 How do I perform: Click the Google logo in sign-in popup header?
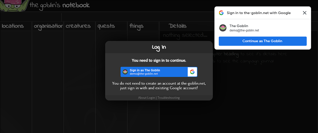coord(221,13)
